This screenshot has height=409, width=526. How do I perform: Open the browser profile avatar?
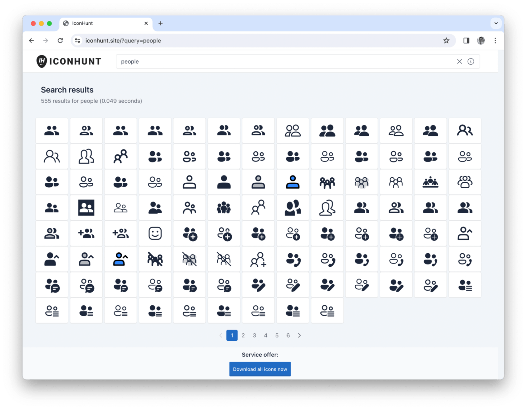tap(481, 40)
